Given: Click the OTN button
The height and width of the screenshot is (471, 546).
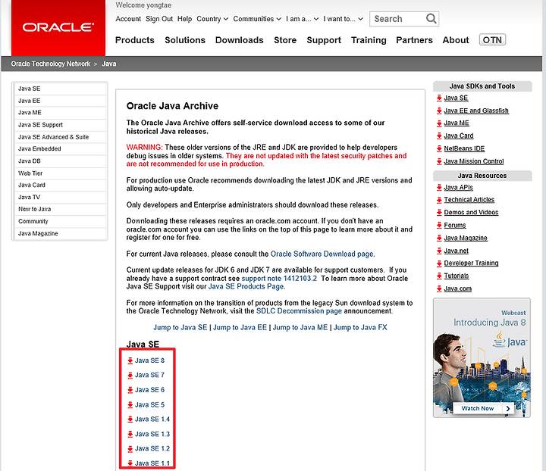Looking at the screenshot, I should pyautogui.click(x=492, y=40).
